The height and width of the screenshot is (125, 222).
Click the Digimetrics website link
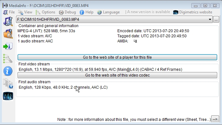tap(193, 12)
